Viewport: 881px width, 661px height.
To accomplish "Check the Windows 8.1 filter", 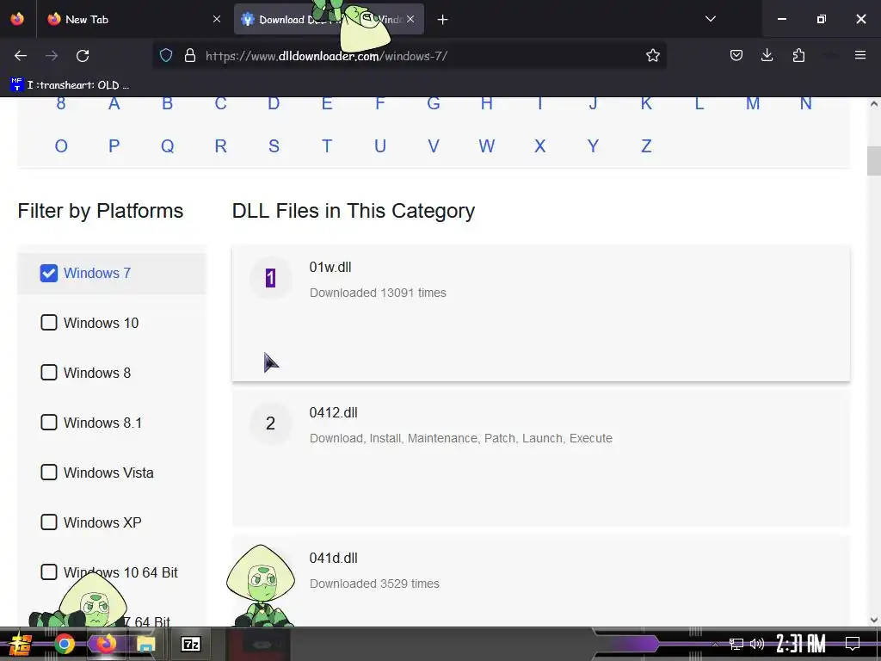I will click(x=49, y=423).
